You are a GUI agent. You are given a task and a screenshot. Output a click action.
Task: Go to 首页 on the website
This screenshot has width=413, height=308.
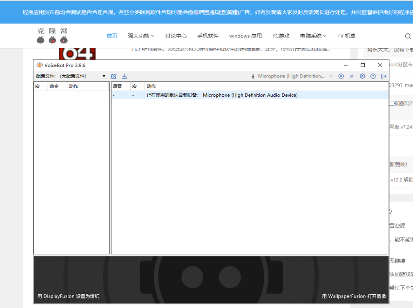112,36
